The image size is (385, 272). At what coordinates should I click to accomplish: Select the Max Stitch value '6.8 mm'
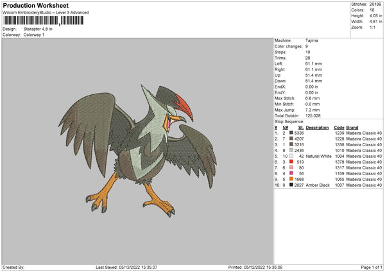[312, 98]
